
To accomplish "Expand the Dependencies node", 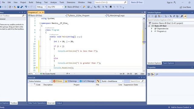I will (x=152, y=28).
